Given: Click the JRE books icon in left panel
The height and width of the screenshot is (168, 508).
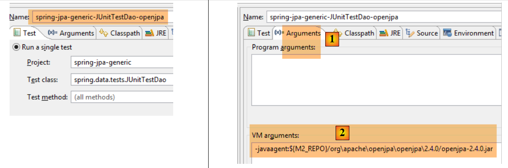Looking at the screenshot, I should click(149, 33).
